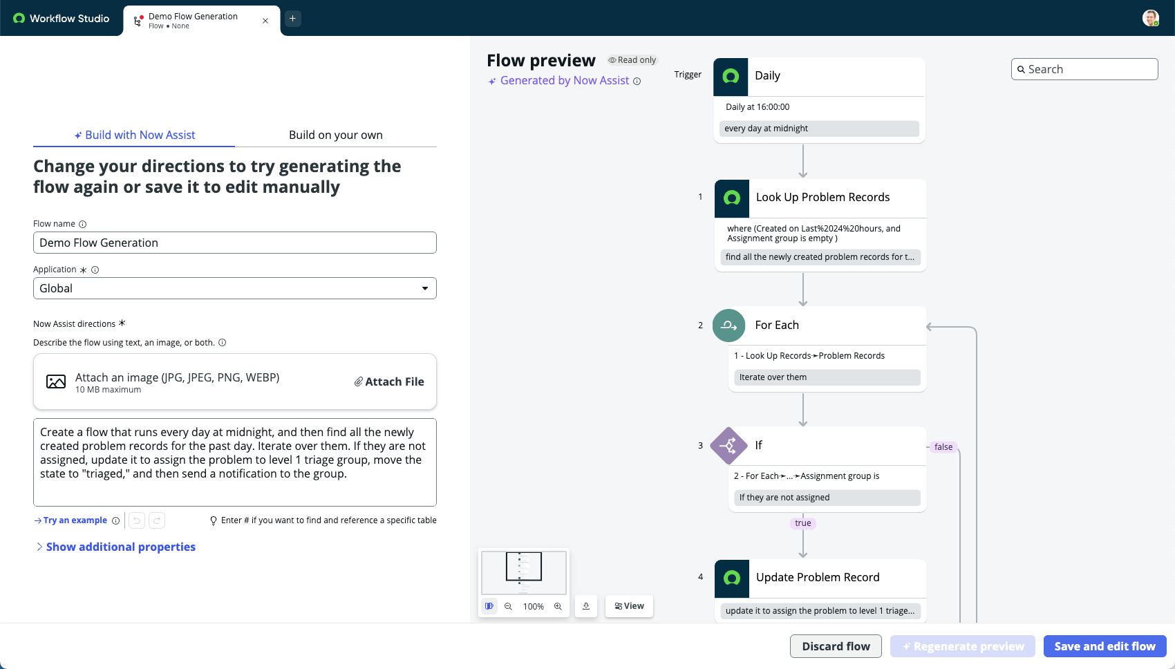Image resolution: width=1175 pixels, height=669 pixels.
Task: Click the Regenerate preview button
Action: 963,646
